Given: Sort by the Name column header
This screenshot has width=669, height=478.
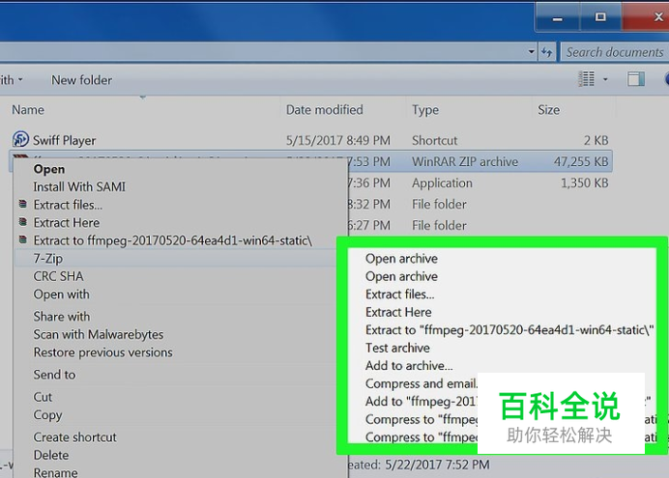Looking at the screenshot, I should pos(28,110).
